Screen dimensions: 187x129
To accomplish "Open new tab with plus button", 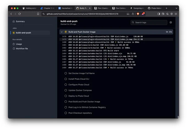I will click(166, 8).
